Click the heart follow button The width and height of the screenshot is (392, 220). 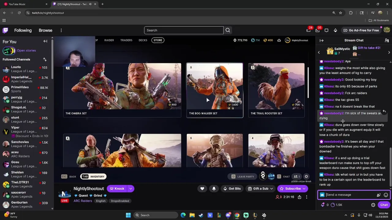tap(202, 189)
